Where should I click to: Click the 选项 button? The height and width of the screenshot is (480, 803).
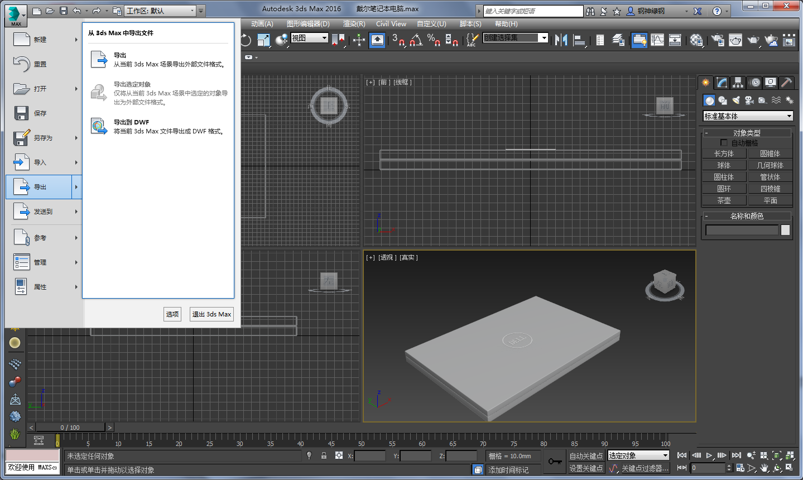point(172,314)
